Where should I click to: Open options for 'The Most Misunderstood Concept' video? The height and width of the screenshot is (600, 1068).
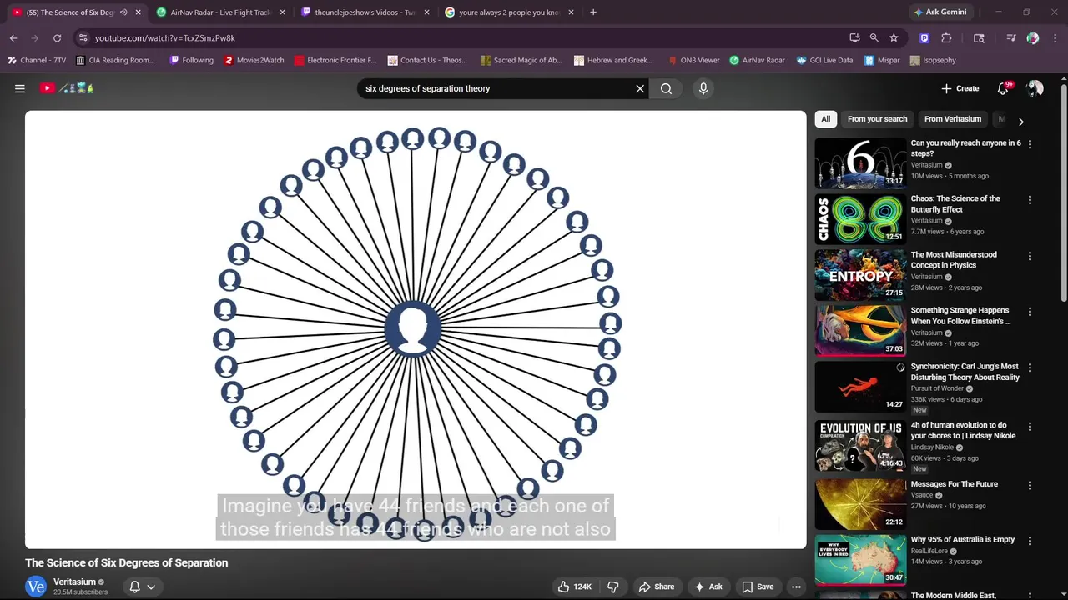pyautogui.click(x=1030, y=256)
